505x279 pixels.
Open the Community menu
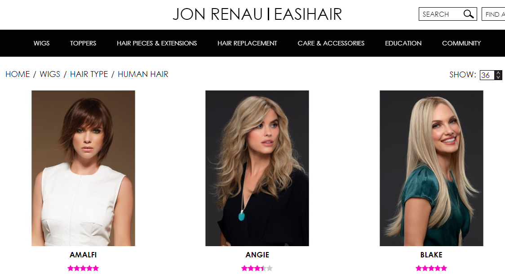point(461,43)
